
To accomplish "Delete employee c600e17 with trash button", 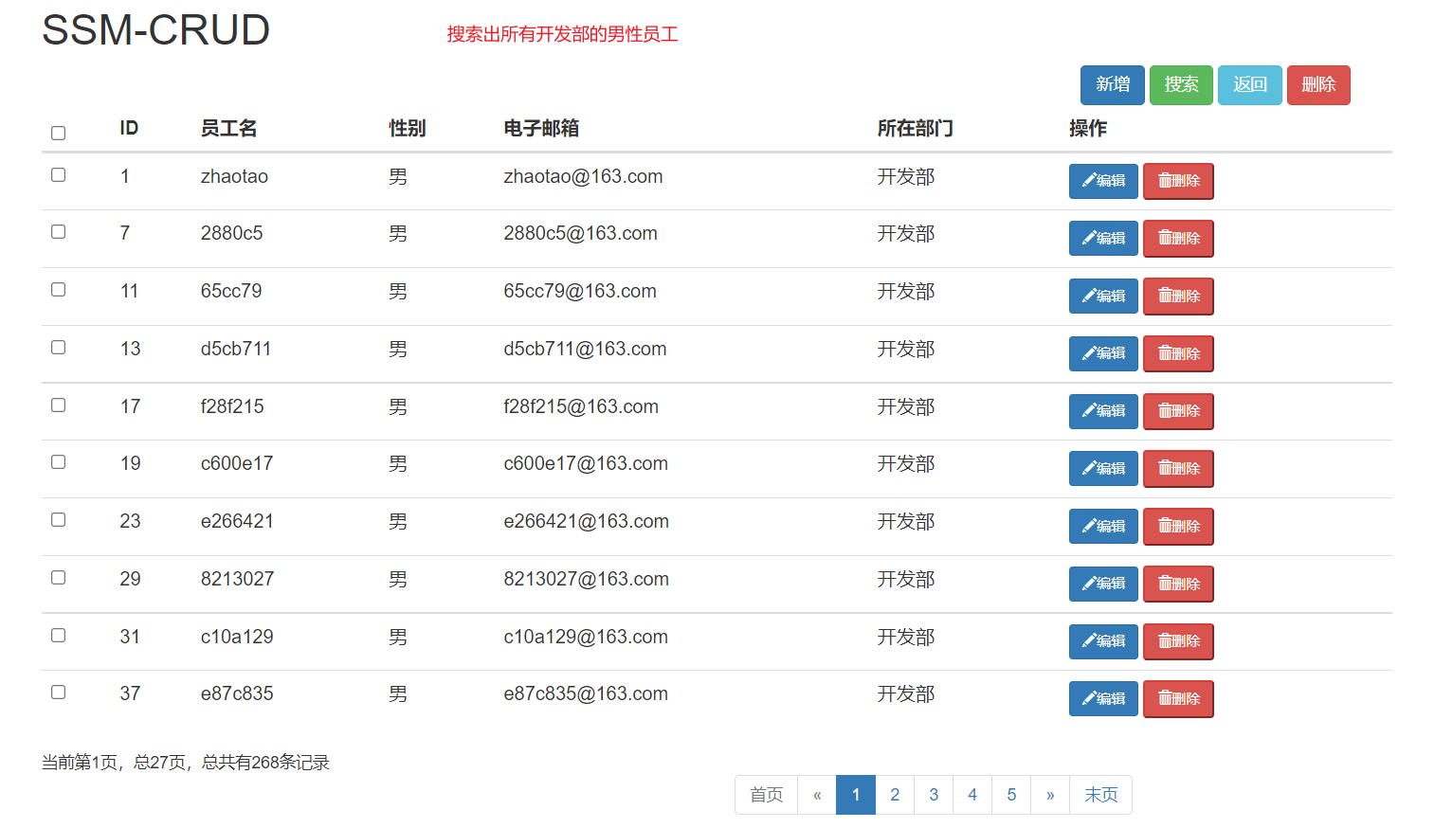I will [1178, 469].
